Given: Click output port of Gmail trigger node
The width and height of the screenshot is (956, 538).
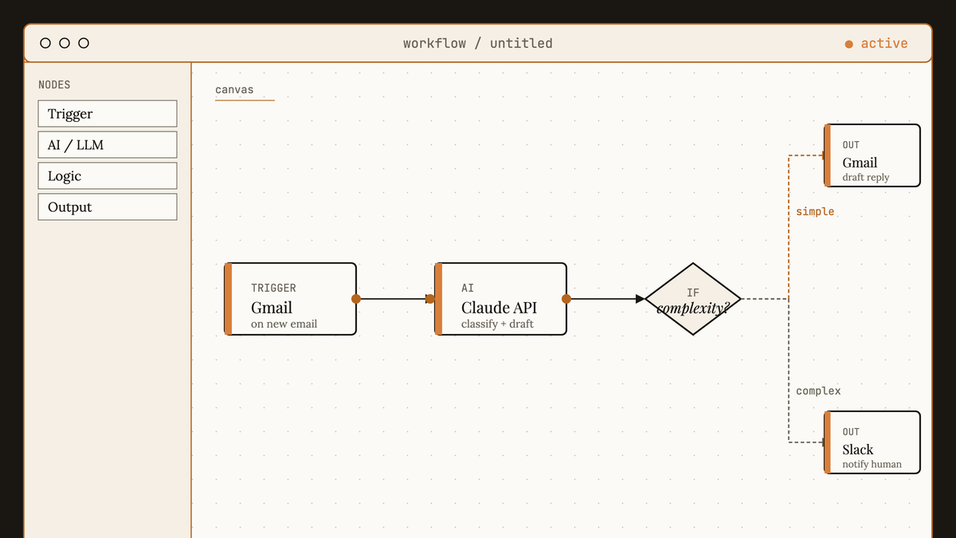Looking at the screenshot, I should tap(356, 299).
